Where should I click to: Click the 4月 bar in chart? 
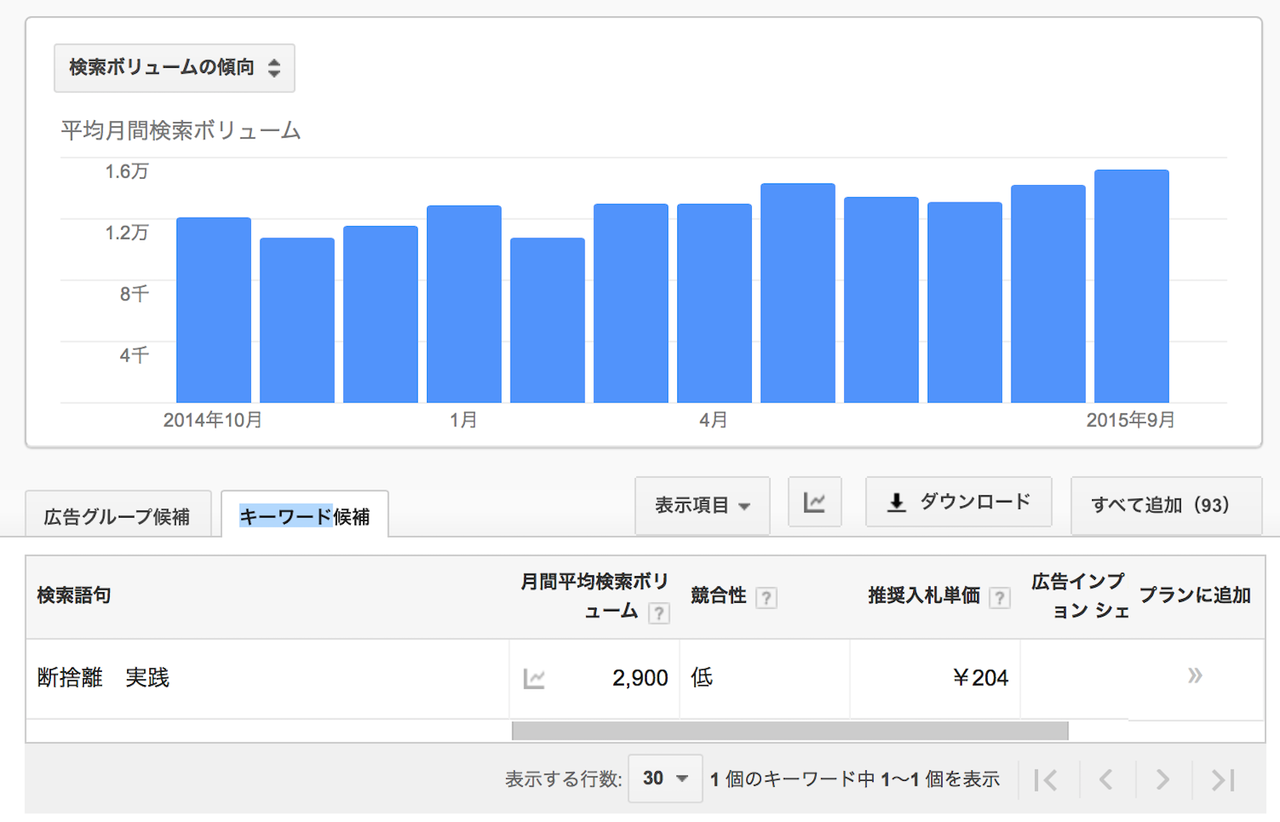coord(715,304)
